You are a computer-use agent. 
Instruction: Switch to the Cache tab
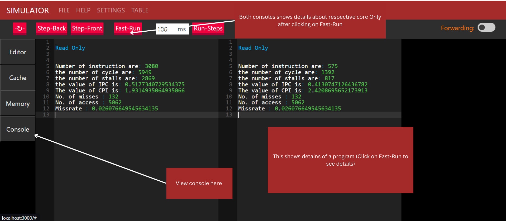click(18, 78)
